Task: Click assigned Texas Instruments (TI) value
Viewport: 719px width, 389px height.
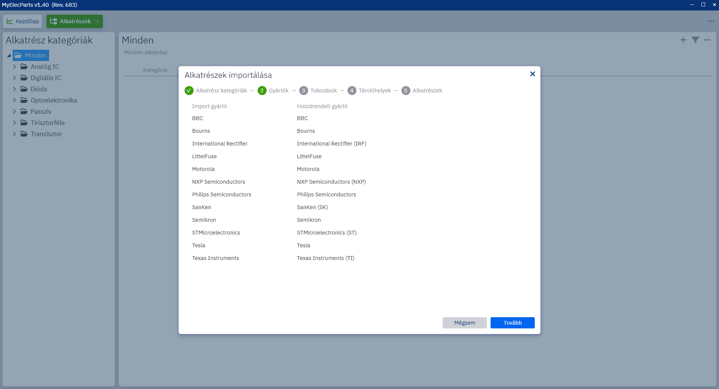Action: click(x=325, y=258)
